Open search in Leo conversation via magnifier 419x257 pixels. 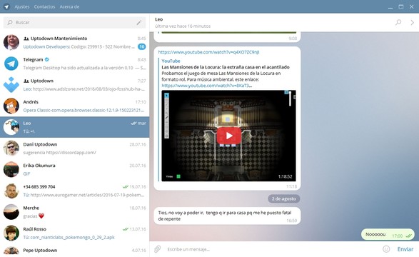(x=398, y=22)
